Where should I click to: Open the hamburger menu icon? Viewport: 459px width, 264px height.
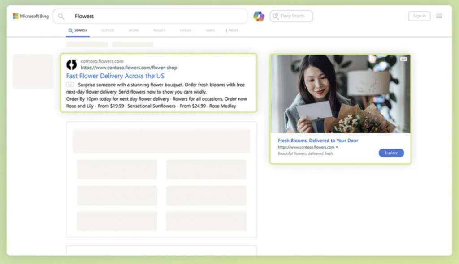pos(439,16)
